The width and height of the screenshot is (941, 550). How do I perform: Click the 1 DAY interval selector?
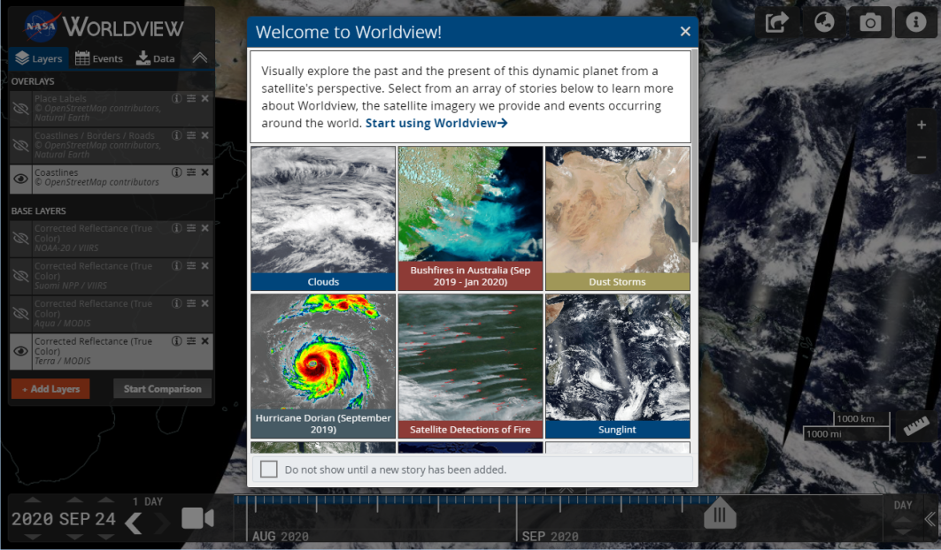point(148,501)
